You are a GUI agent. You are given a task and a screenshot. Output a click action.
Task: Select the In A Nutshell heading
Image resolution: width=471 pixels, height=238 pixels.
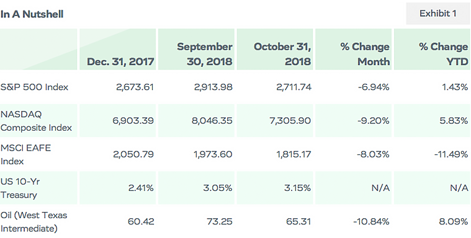[32, 14]
